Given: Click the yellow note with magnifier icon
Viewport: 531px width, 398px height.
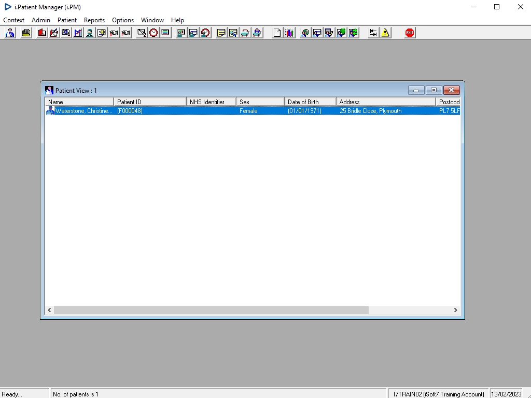Looking at the screenshot, I should point(233,33).
